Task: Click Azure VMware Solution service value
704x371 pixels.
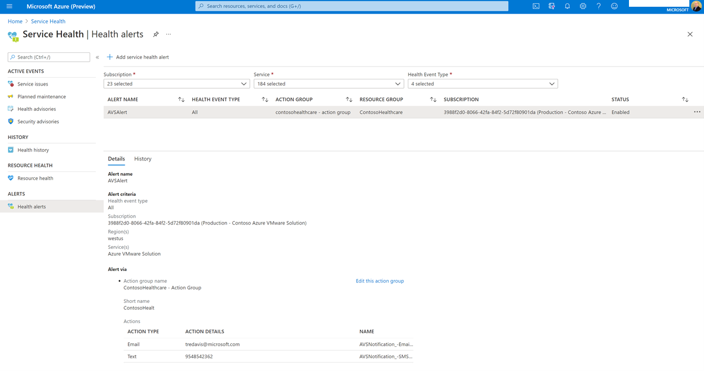Action: 134,254
